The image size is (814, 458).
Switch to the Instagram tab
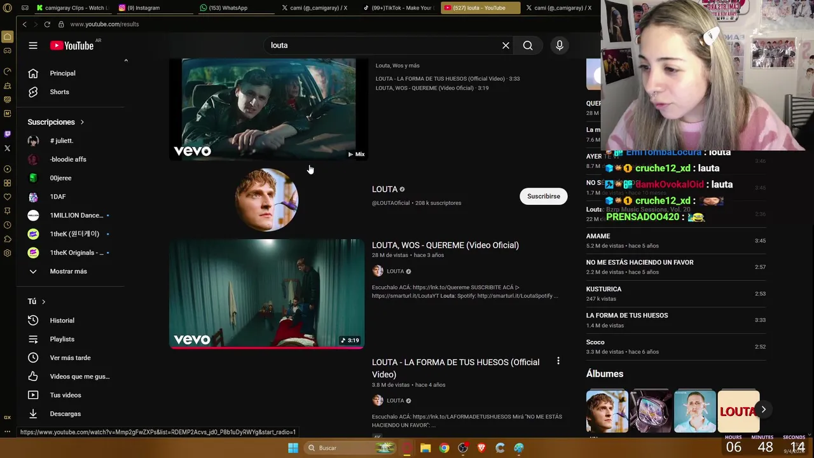click(153, 8)
